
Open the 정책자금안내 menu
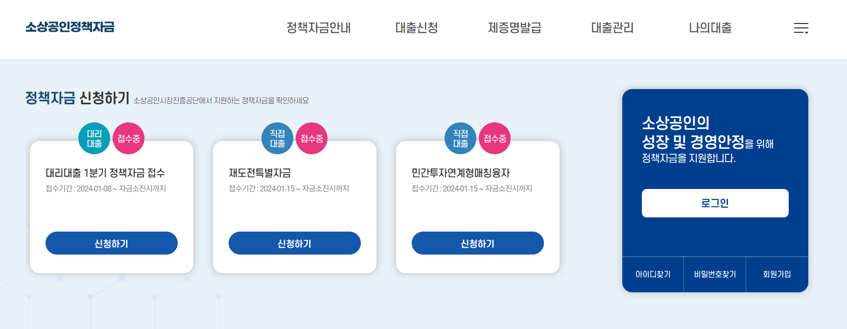pos(319,28)
